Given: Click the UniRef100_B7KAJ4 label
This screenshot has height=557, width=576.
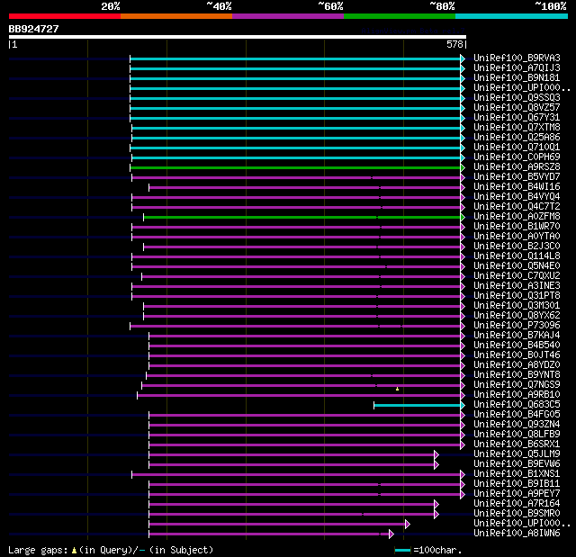Looking at the screenshot, I should pos(517,336).
